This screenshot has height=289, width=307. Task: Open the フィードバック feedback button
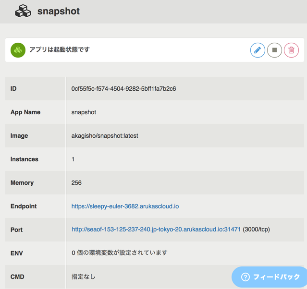click(270, 277)
